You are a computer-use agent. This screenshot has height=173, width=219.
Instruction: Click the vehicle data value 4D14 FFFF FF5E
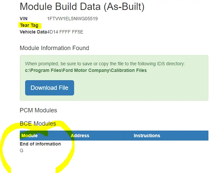(65, 32)
